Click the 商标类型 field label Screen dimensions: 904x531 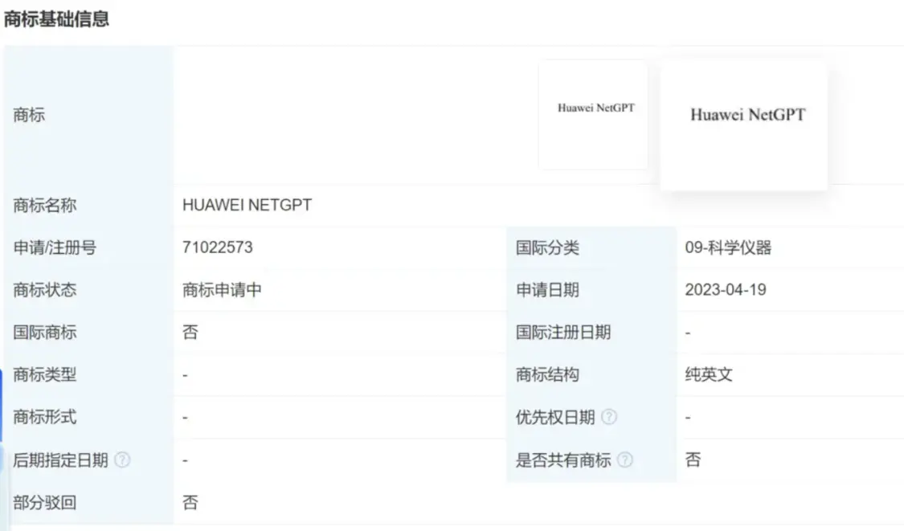pyautogui.click(x=45, y=374)
